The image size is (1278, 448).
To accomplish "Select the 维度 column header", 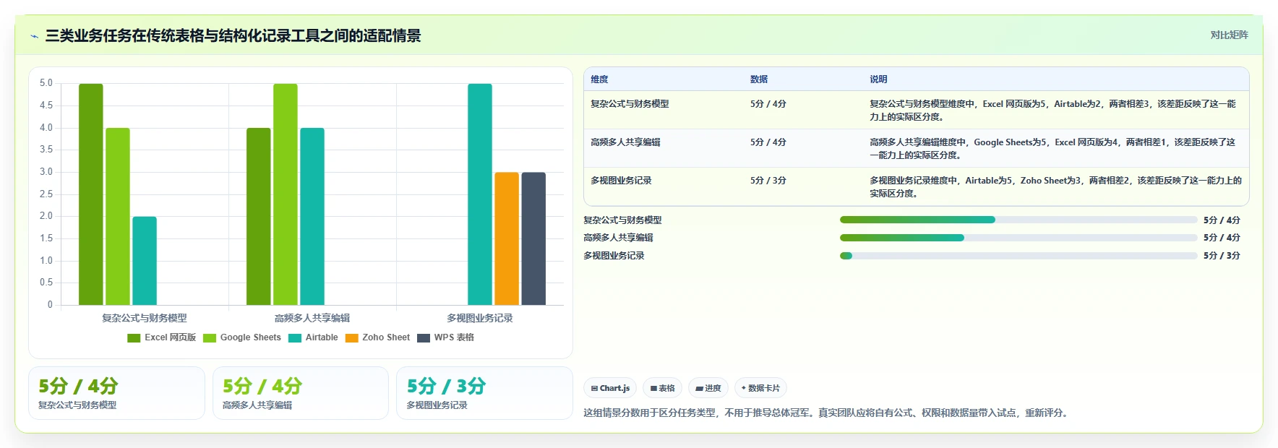I will (x=599, y=79).
